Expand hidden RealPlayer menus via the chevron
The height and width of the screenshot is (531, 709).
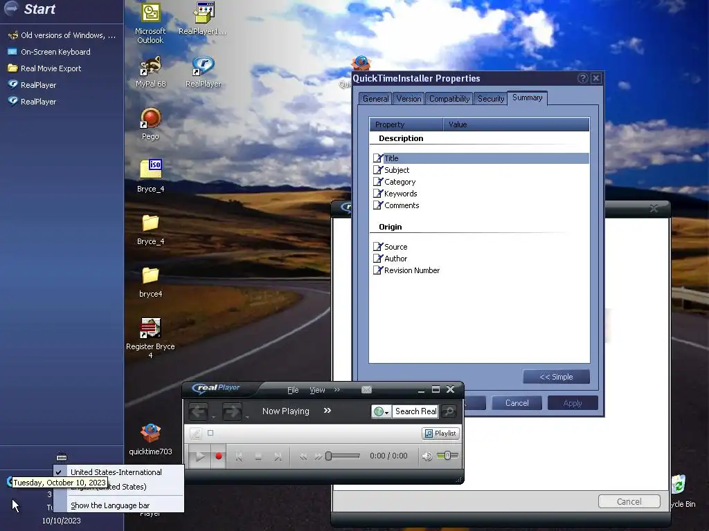pyautogui.click(x=337, y=390)
